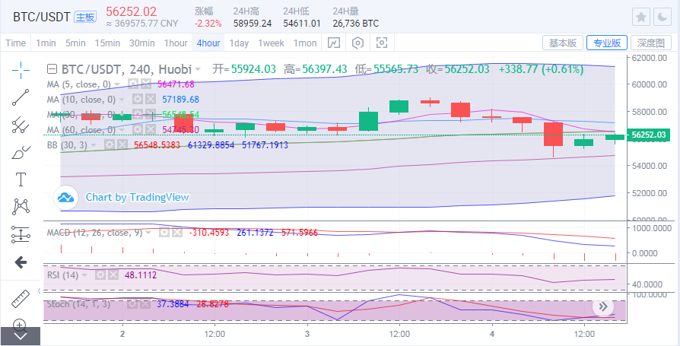Click the back arrow in left toolbar
Screen dimensions: 680x346
click(x=21, y=262)
